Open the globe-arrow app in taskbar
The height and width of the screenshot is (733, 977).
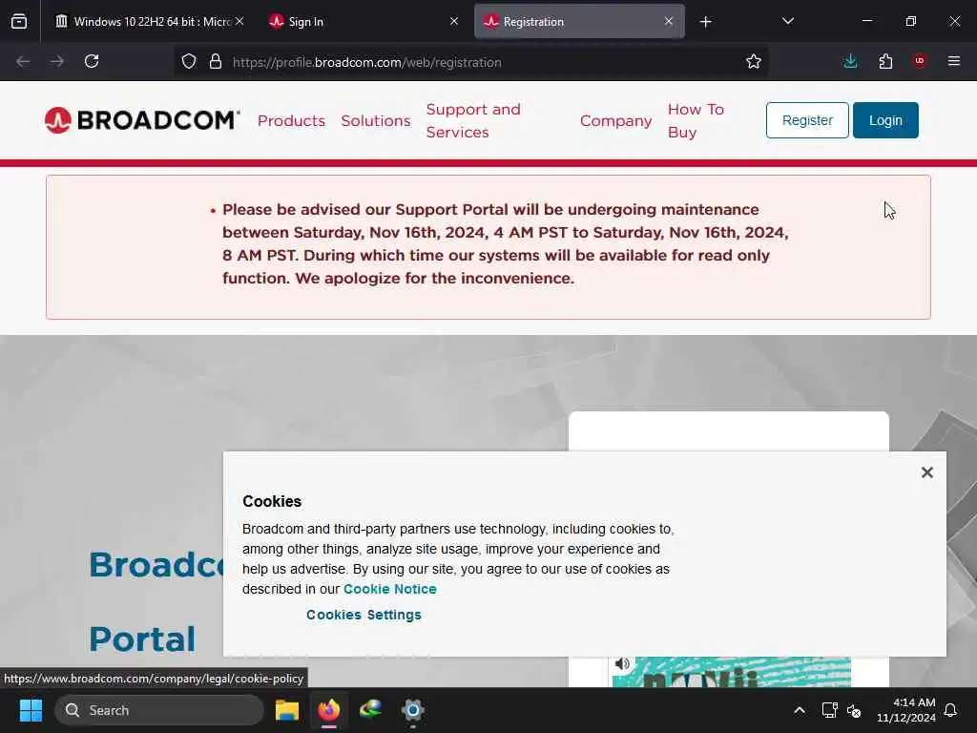click(x=371, y=710)
